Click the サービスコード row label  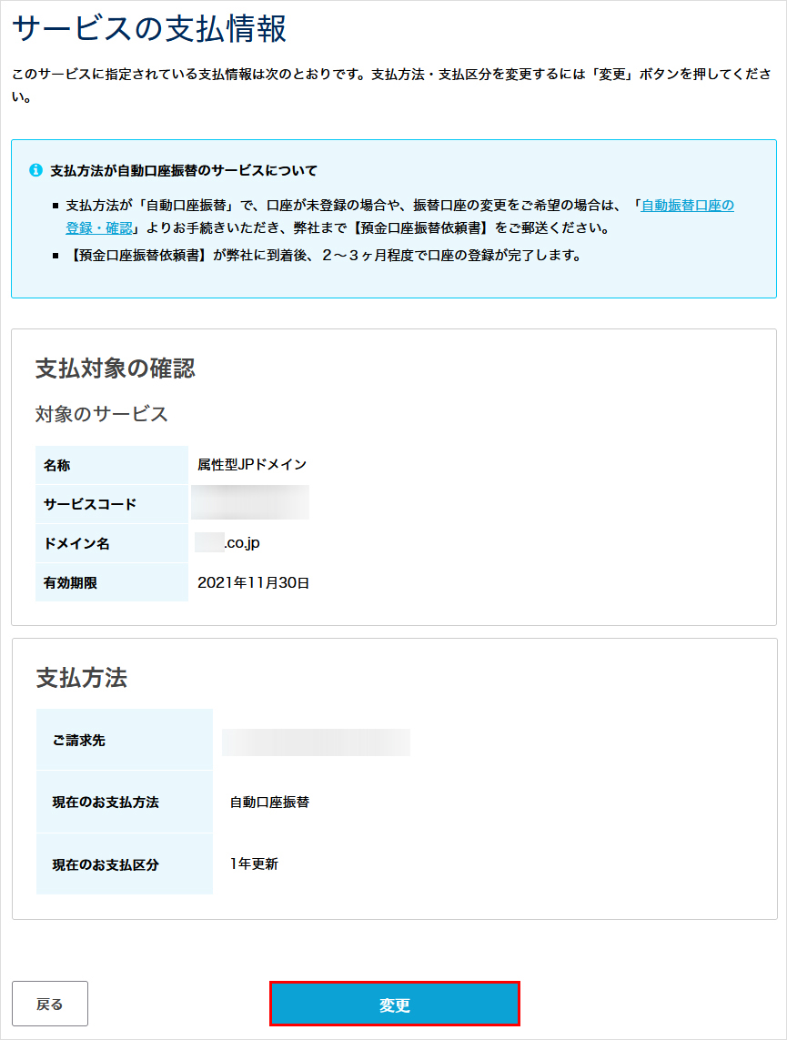[89, 502]
